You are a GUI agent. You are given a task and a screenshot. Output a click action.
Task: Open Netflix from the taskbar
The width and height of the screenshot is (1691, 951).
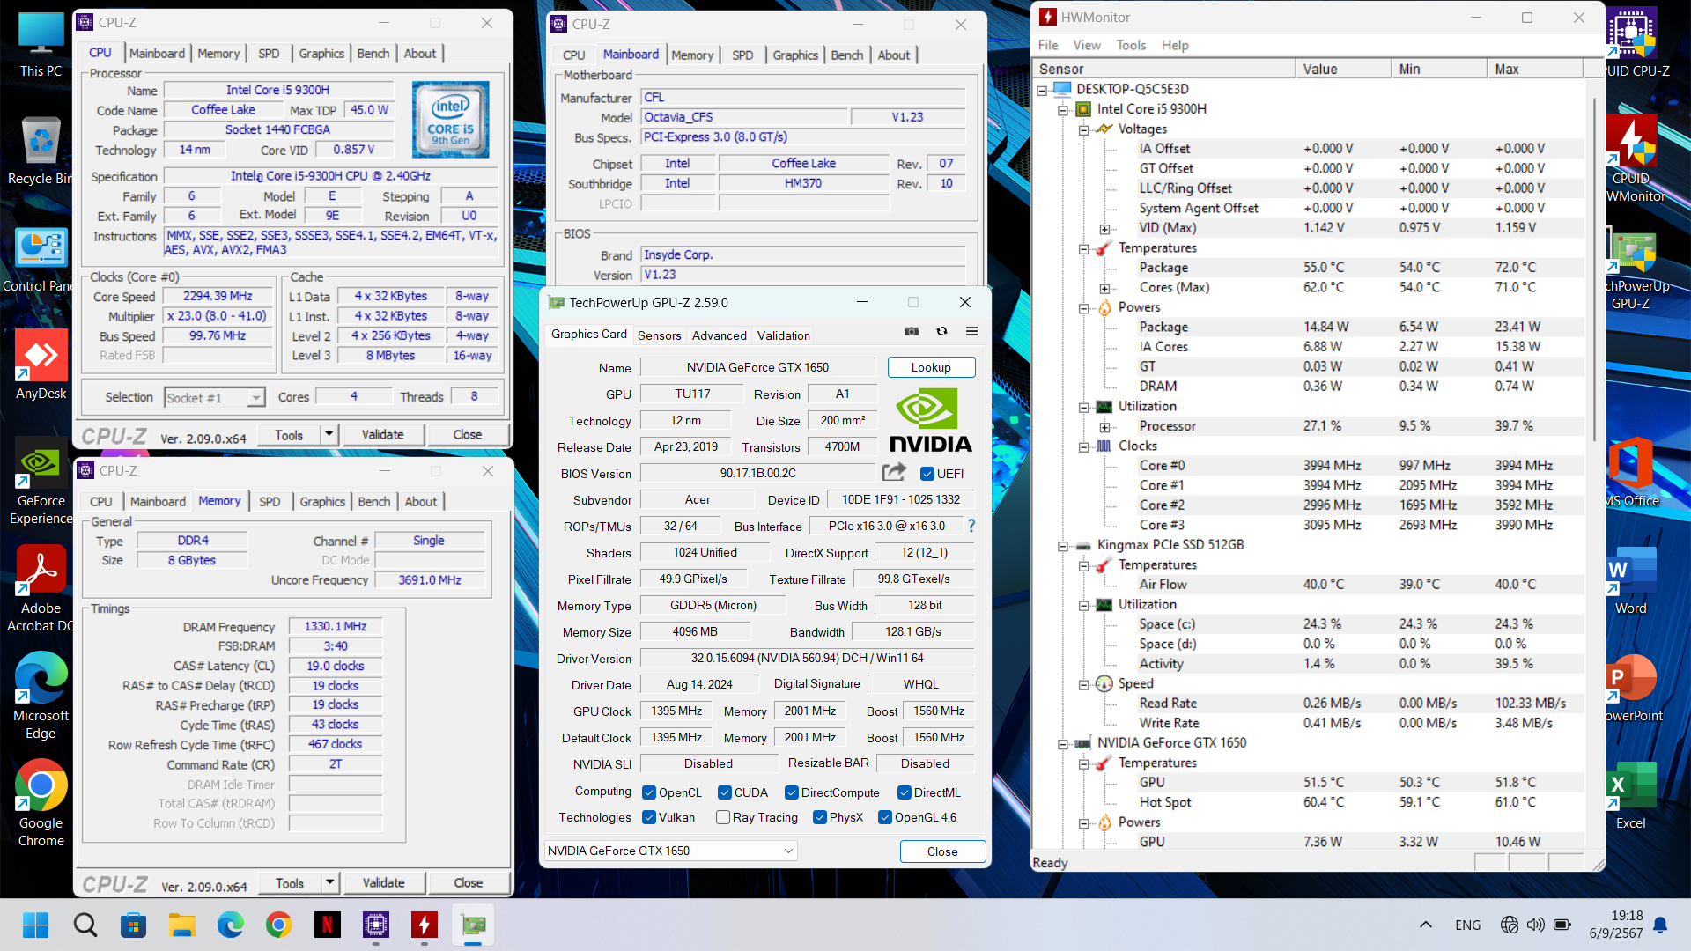click(328, 925)
